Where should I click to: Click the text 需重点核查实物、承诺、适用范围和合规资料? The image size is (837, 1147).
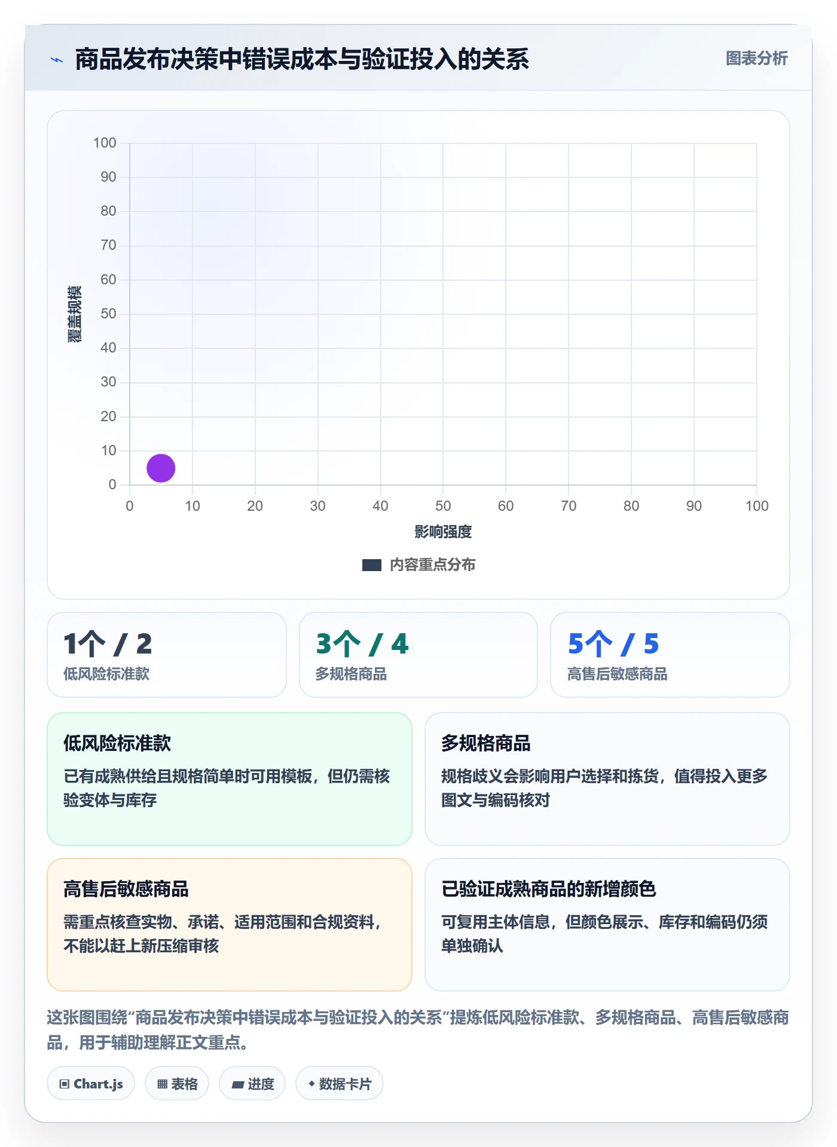[x=219, y=922]
